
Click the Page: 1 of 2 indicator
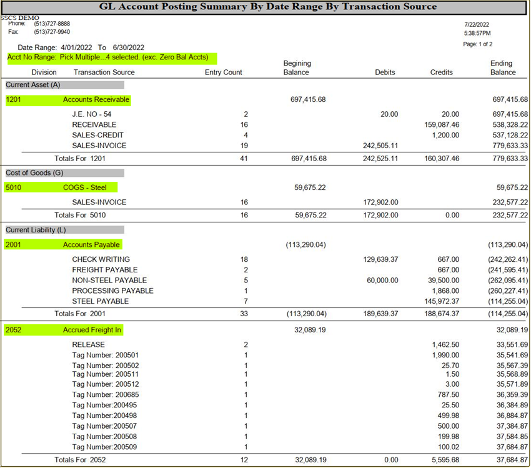477,44
